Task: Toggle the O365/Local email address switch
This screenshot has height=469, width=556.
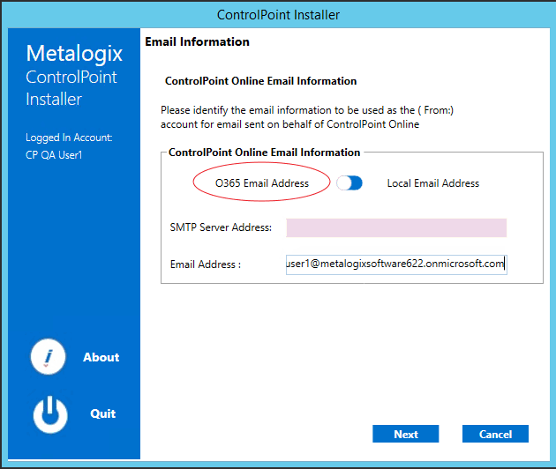Action: pos(349,183)
